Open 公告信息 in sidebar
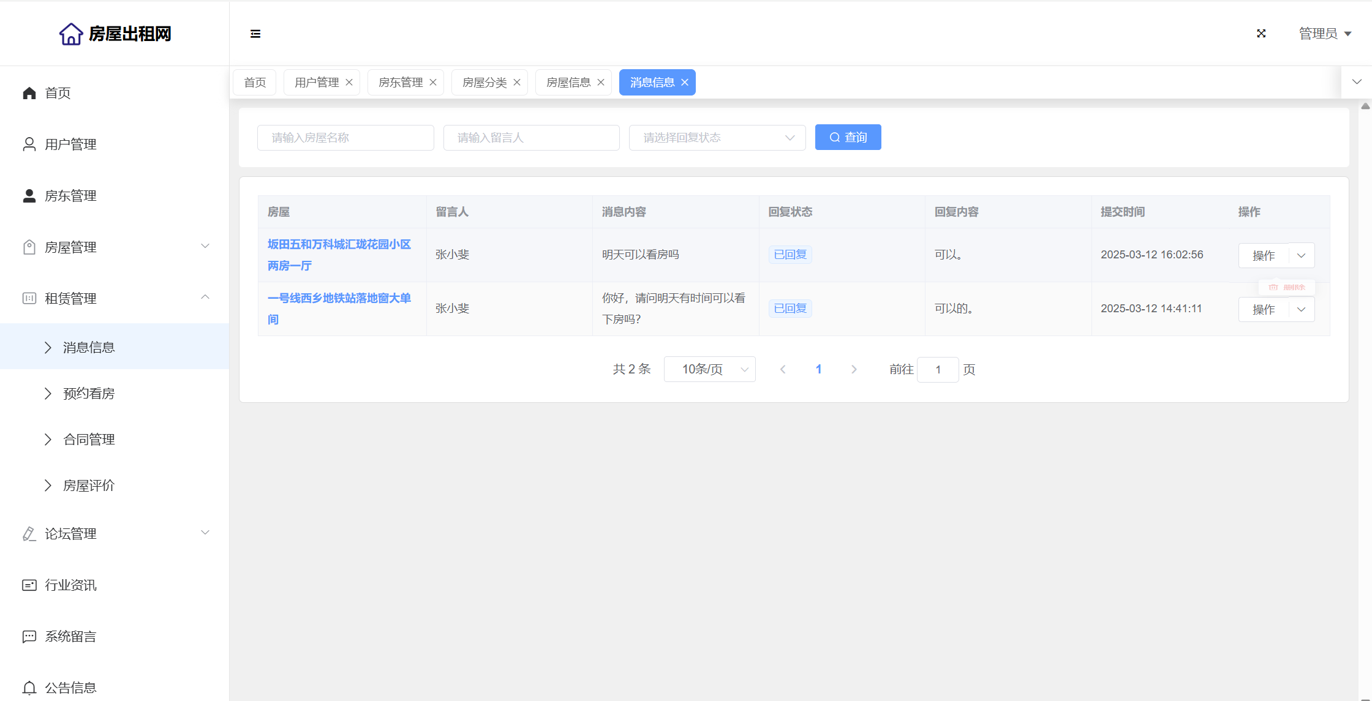Viewport: 1372px width, 701px height. [x=70, y=688]
